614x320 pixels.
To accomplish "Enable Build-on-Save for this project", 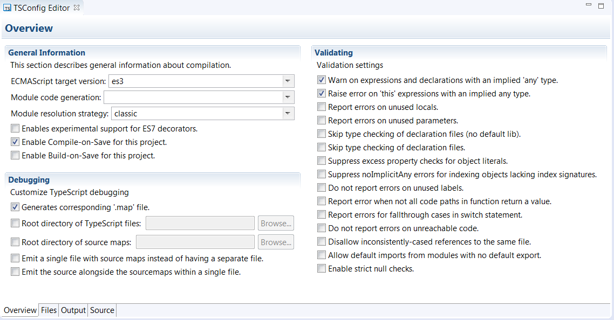I will 15,155.
